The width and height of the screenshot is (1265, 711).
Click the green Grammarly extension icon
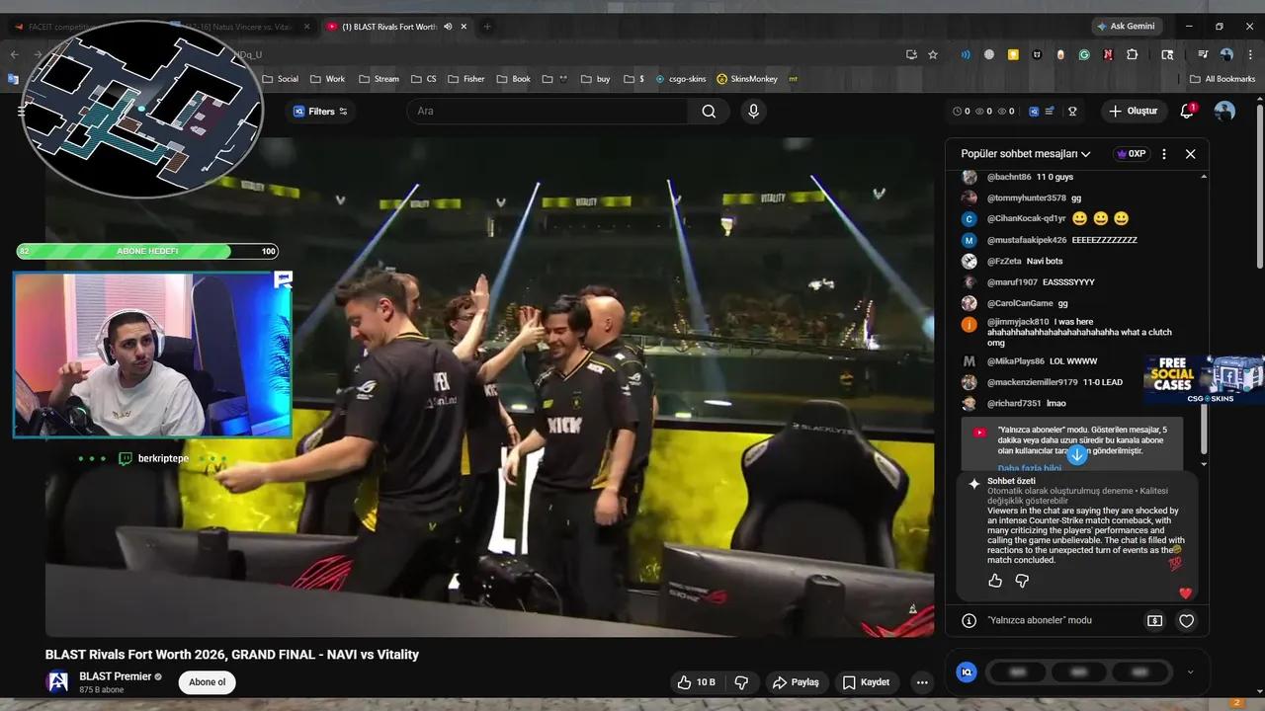[x=1084, y=55]
